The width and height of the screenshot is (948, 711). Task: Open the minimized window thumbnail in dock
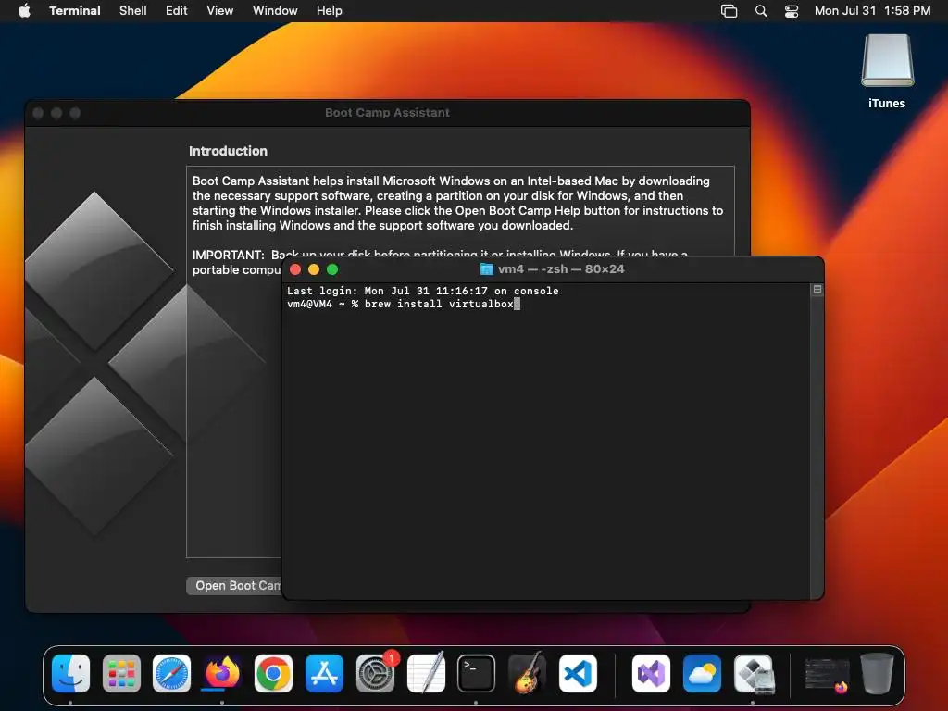tap(826, 675)
